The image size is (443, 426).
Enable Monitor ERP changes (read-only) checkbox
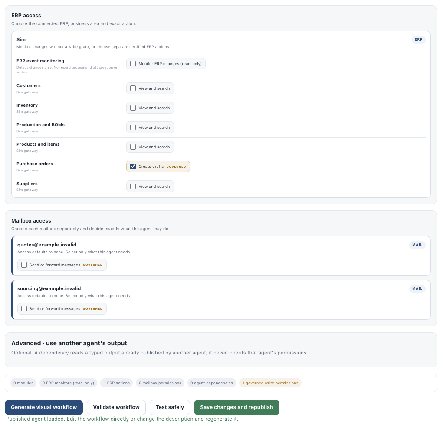pos(133,64)
